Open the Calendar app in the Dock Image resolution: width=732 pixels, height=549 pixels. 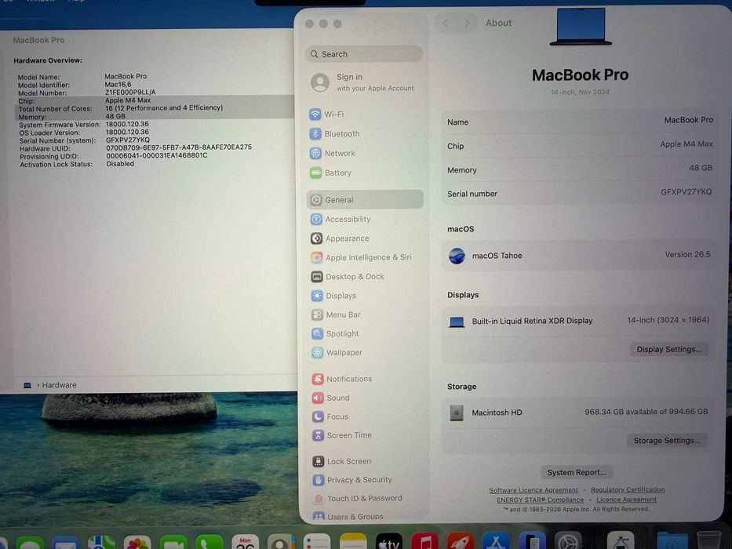pos(245,542)
